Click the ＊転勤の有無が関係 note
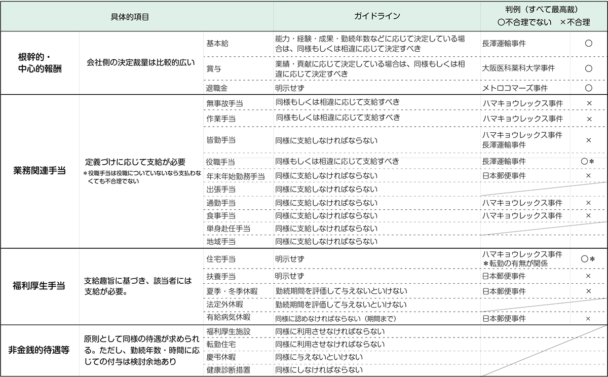608x377 pixels. pos(515,263)
